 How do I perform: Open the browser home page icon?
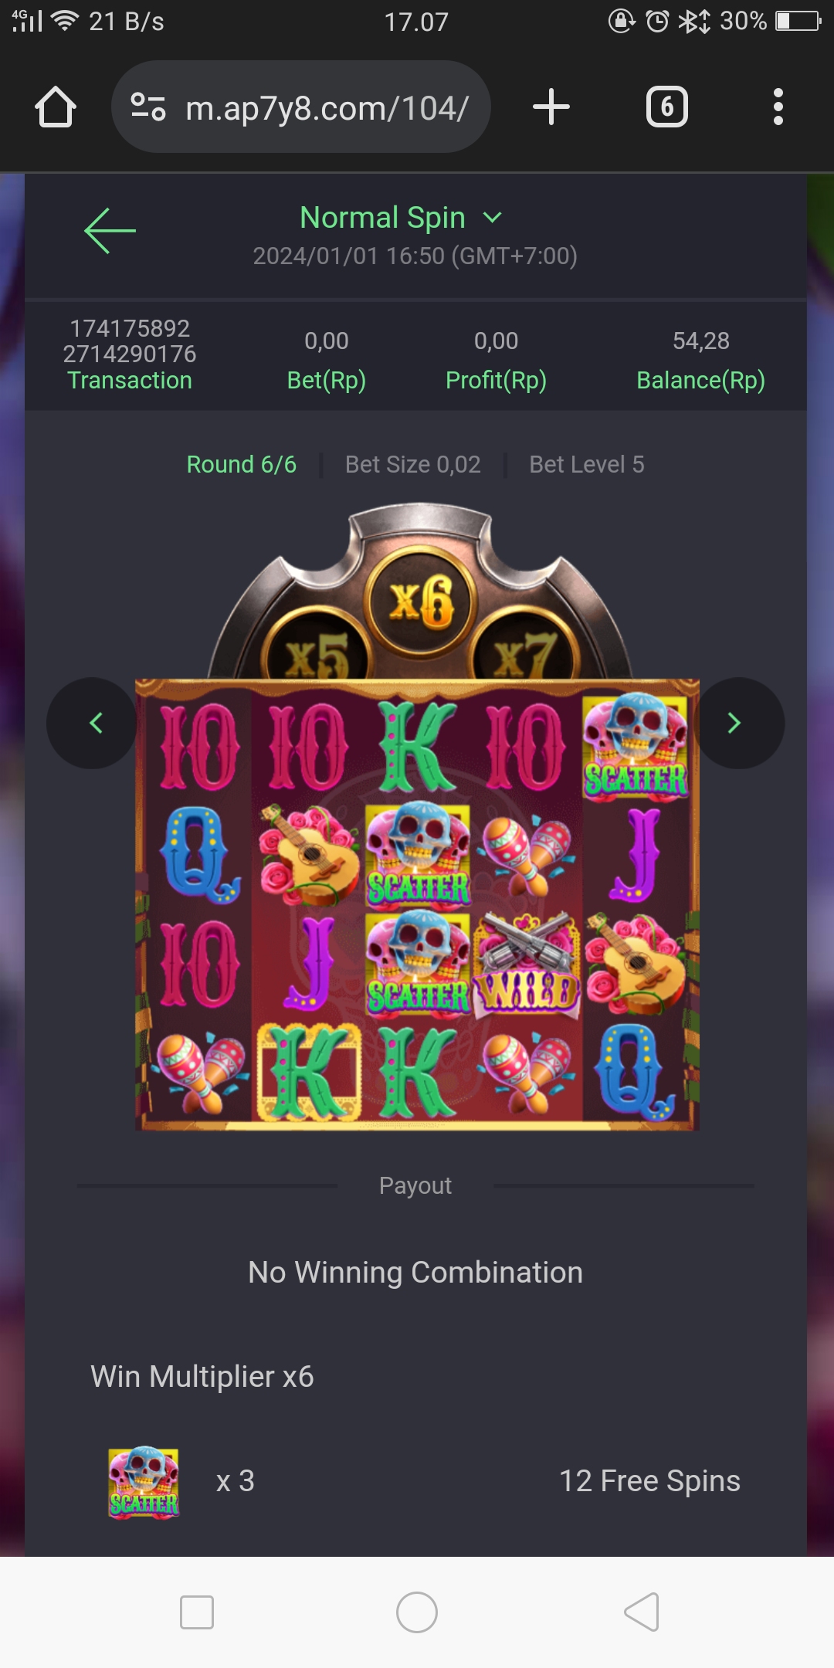coord(56,107)
